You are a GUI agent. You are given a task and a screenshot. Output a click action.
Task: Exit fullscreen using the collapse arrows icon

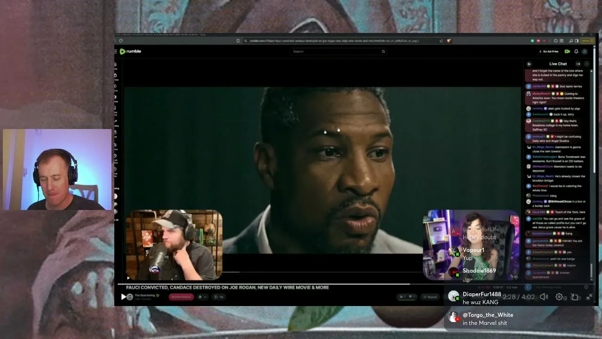pos(589,297)
